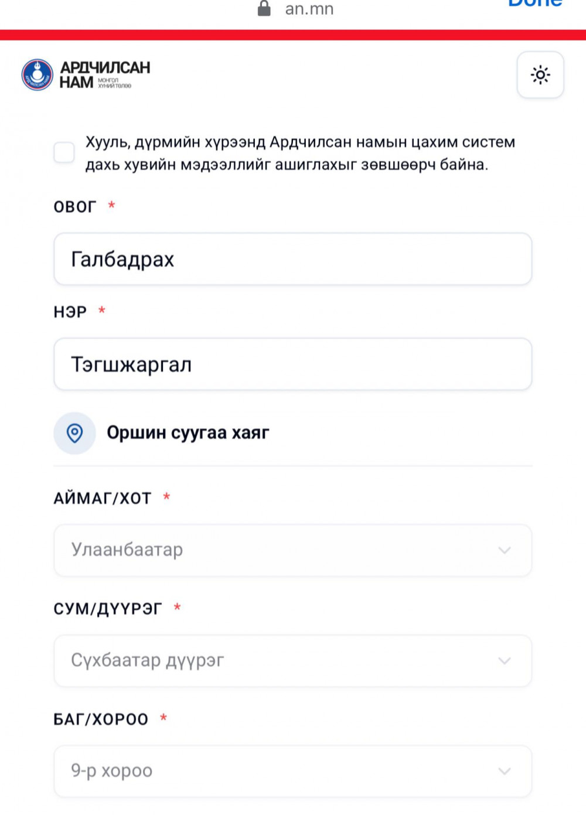Click the СУМ/ДҮҮРЭГ field label
The image size is (586, 815).
coord(108,609)
